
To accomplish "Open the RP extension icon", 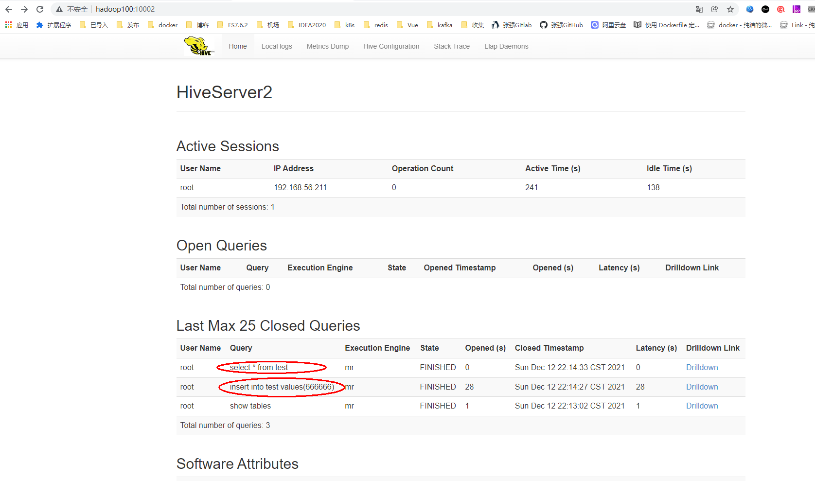I will (x=796, y=9).
